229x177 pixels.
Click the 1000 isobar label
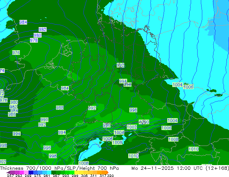(x=144, y=122)
